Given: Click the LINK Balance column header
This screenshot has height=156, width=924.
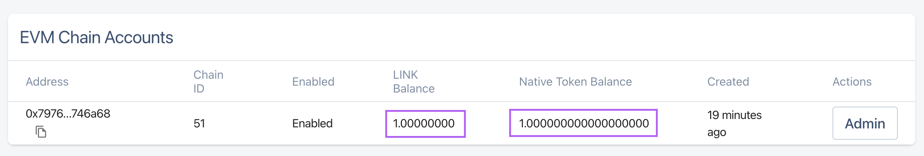Looking at the screenshot, I should tap(414, 82).
